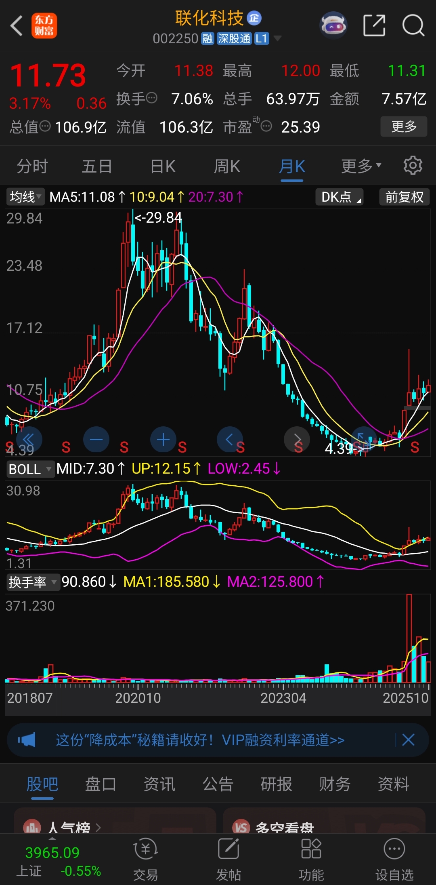Open the robot assistant avatar
Image resolution: width=436 pixels, height=885 pixels.
tap(333, 25)
